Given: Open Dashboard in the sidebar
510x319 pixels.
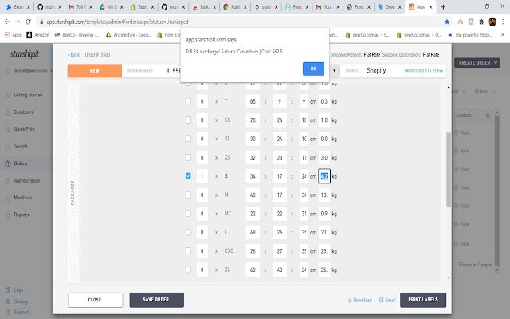Looking at the screenshot, I should pos(23,112).
